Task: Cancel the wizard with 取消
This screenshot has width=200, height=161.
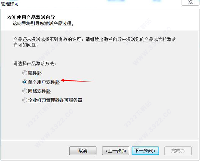Action: (x=83, y=151)
